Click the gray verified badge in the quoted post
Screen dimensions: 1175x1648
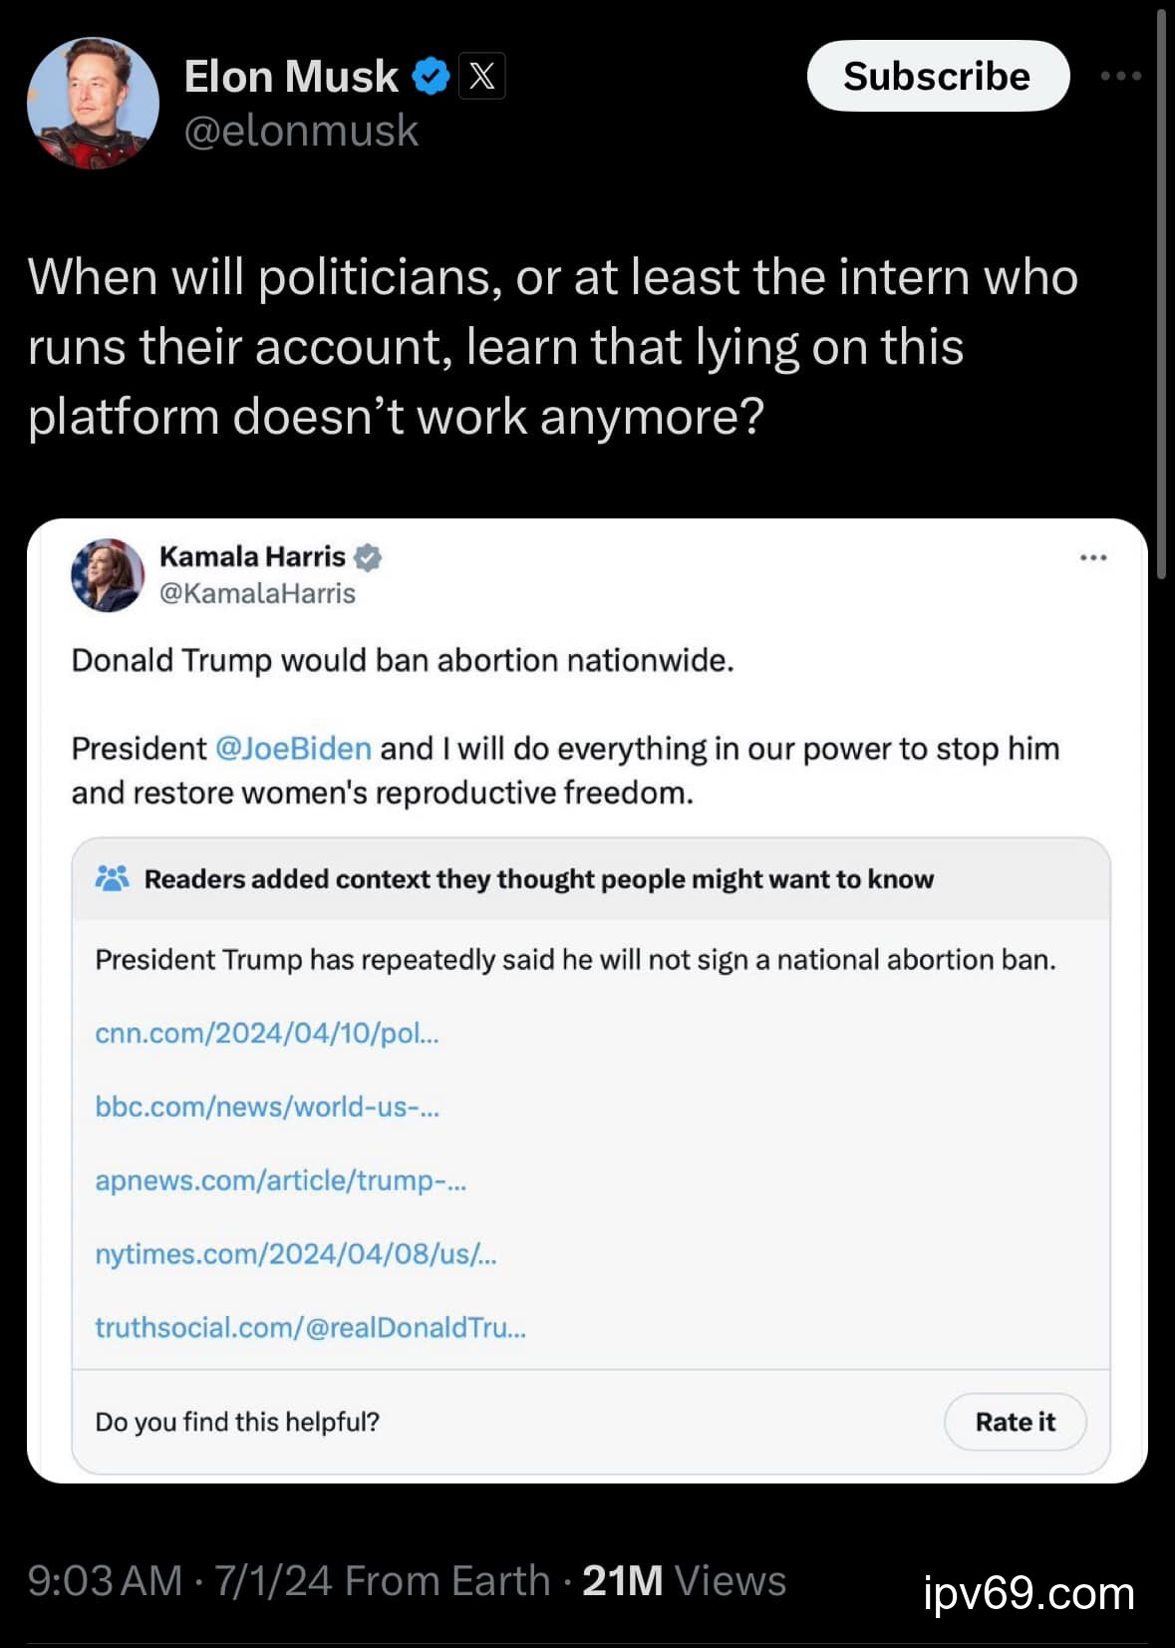[368, 557]
